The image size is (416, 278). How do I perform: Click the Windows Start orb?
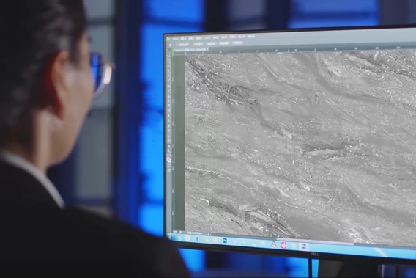coord(170,236)
